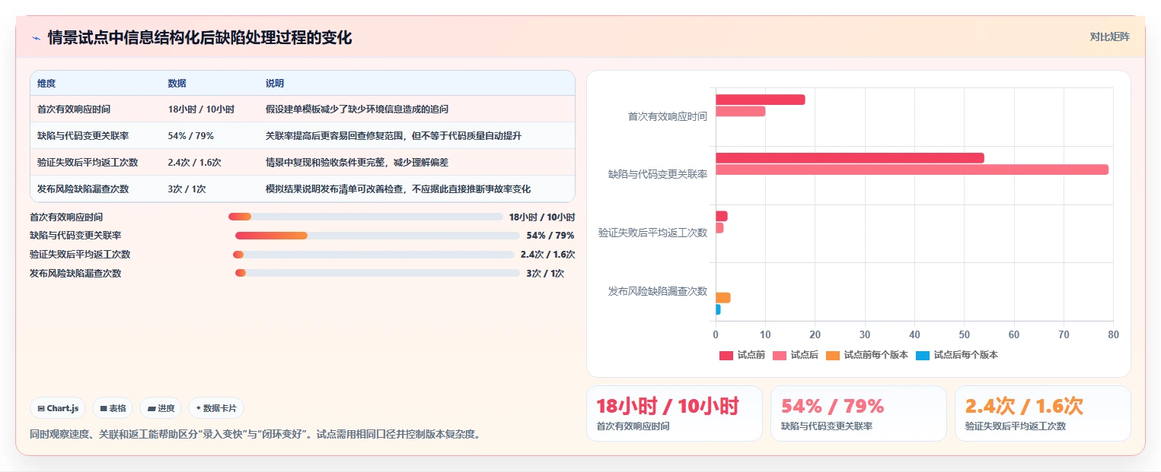Click the 试点后 bar for 首次有效响应时间
The image size is (1161, 472).
point(740,111)
